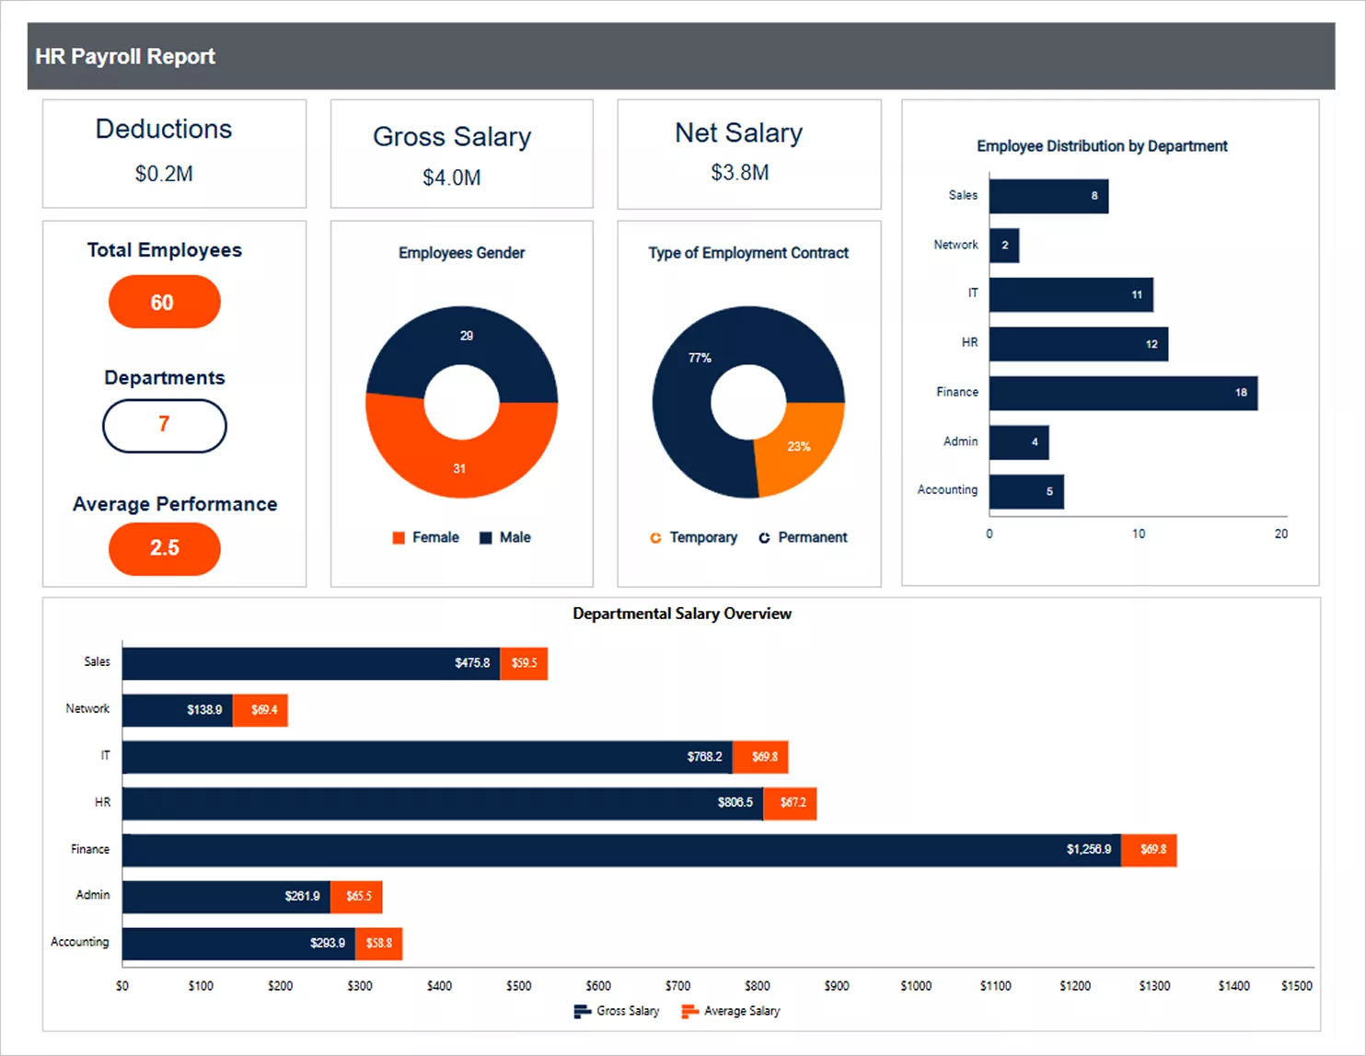Click the Sales bar with 8 employees
Image resolution: width=1366 pixels, height=1056 pixels.
click(x=1048, y=196)
